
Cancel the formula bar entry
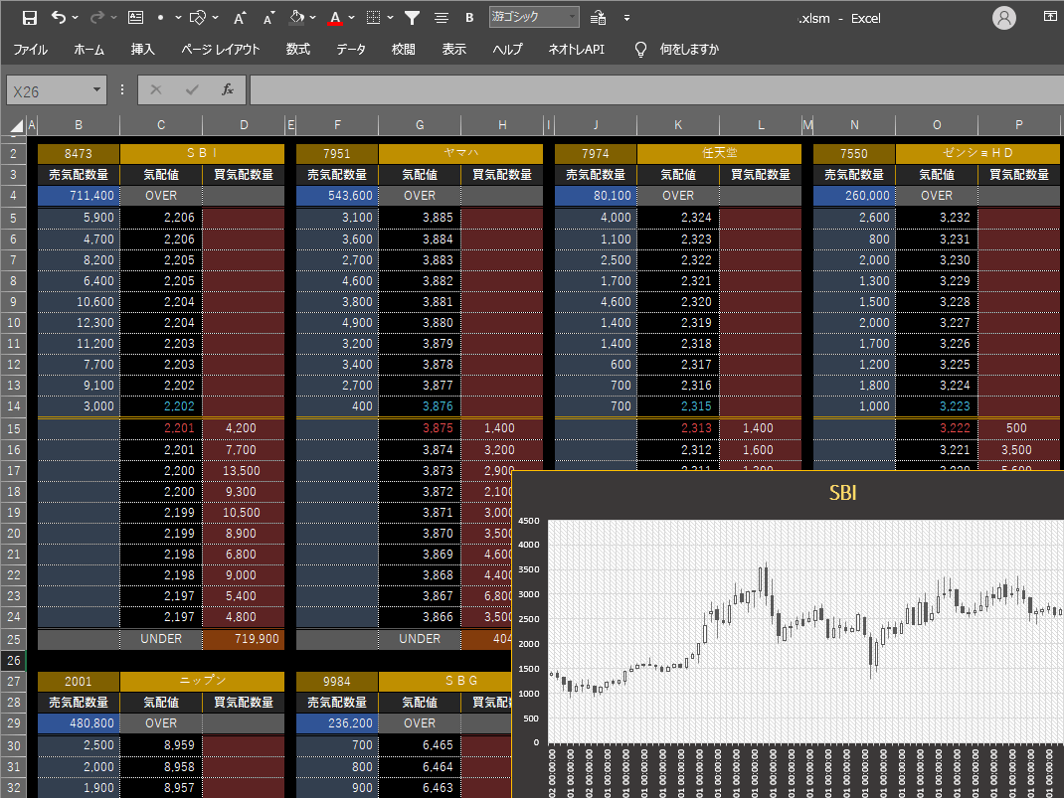156,89
